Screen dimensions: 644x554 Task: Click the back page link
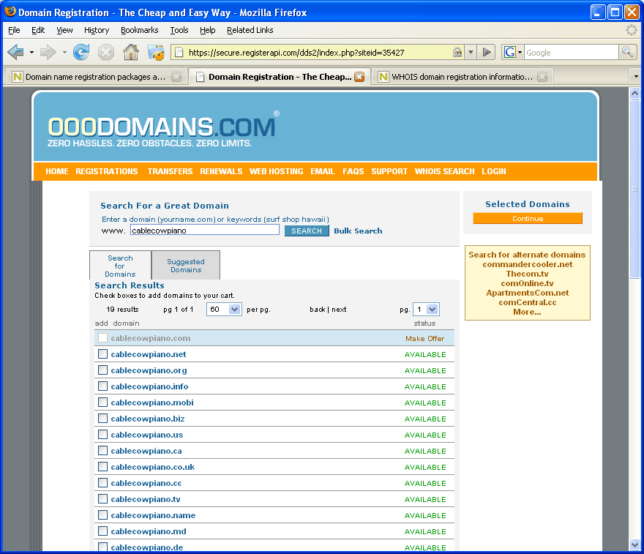[x=318, y=310]
